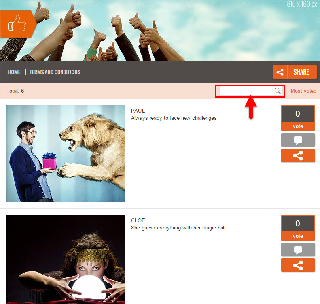Share PAUL's entry

298,156
